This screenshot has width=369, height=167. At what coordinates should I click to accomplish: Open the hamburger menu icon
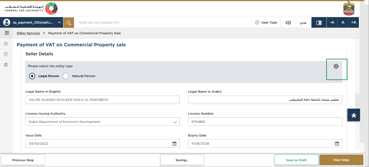point(7,33)
